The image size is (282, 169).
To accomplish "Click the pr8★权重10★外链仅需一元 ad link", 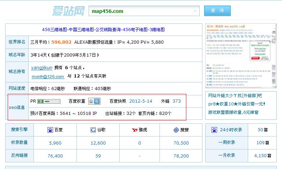I will [237, 104].
